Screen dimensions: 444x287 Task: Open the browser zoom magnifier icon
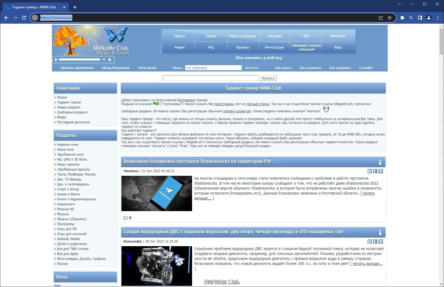[411, 18]
